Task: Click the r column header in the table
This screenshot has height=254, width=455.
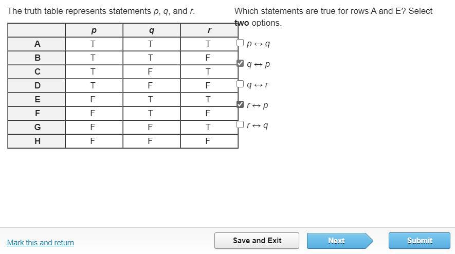Action: coord(209,31)
